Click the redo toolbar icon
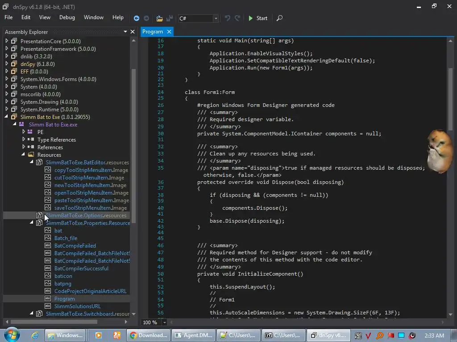This screenshot has height=342, width=457. (x=237, y=18)
